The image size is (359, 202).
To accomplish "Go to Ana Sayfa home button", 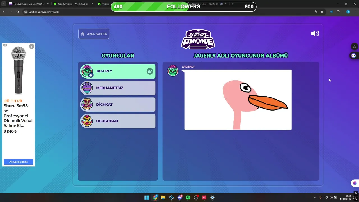I will (x=94, y=34).
